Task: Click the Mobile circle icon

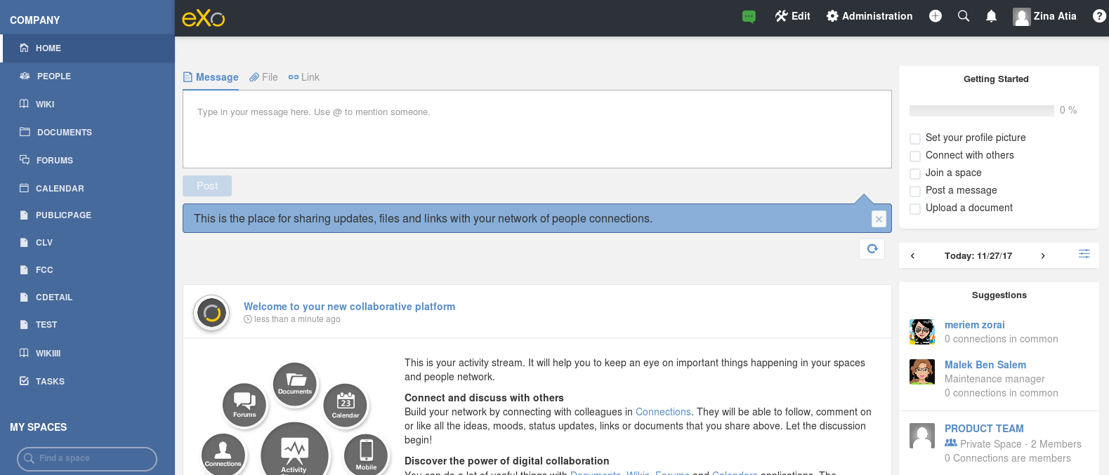Action: [x=366, y=455]
